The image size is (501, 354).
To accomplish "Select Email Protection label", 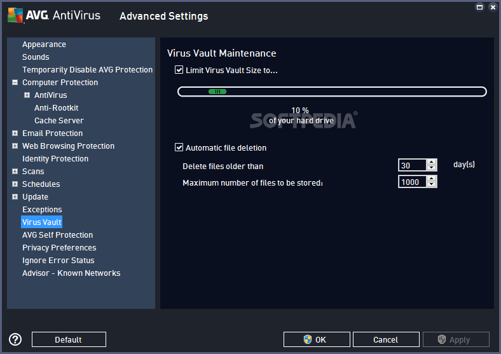I will (x=52, y=133).
